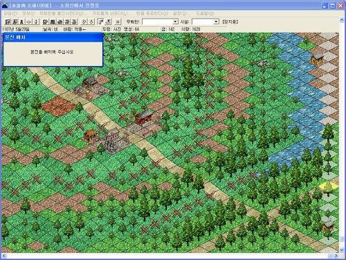Click the '본진을 배치해 주십시오' message text

[52, 52]
